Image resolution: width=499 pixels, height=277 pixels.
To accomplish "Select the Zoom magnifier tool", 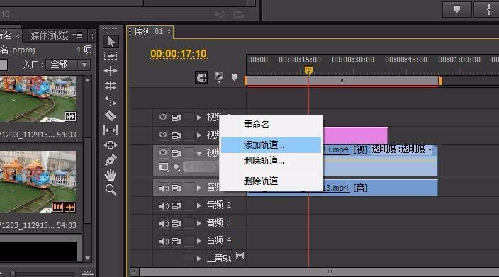I will 111,190.
